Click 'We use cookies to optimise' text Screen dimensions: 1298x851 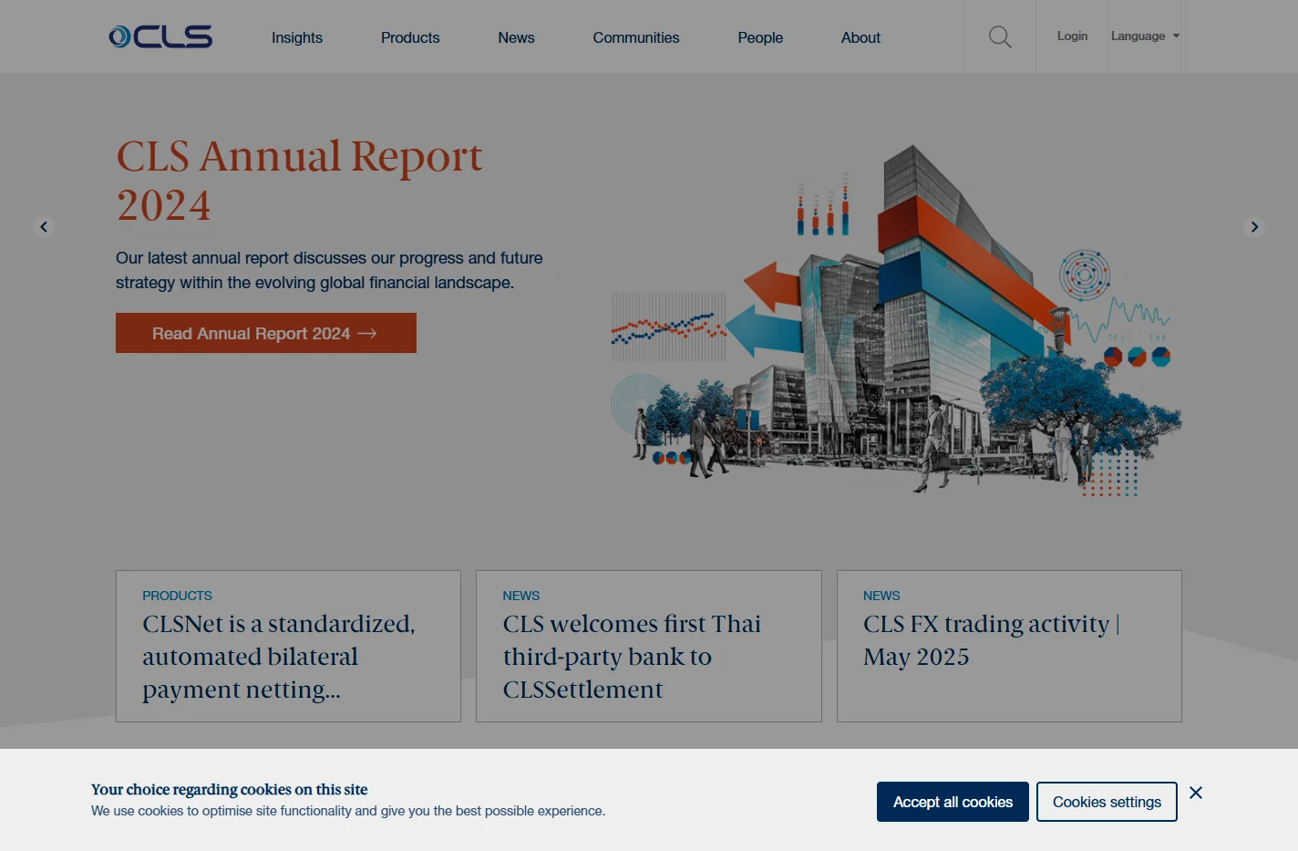click(x=348, y=811)
